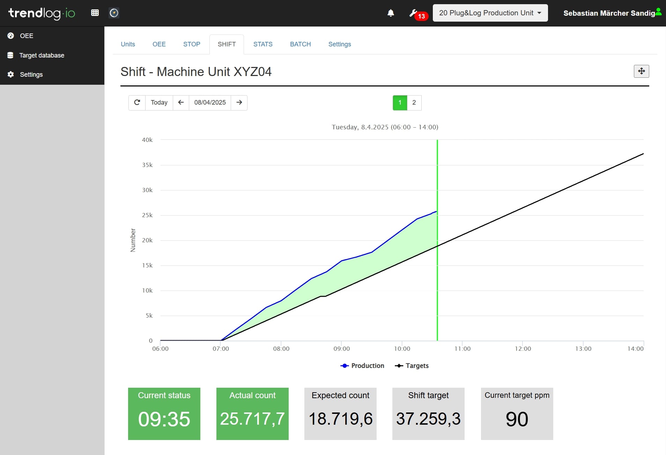The width and height of the screenshot is (666, 455).
Task: Click the Shift - Machine Unit XYZ04 heading
Action: pyautogui.click(x=196, y=72)
